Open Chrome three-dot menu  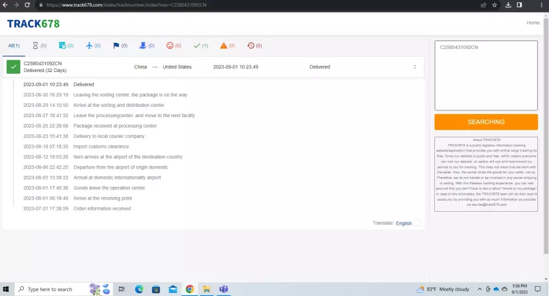[x=541, y=5]
